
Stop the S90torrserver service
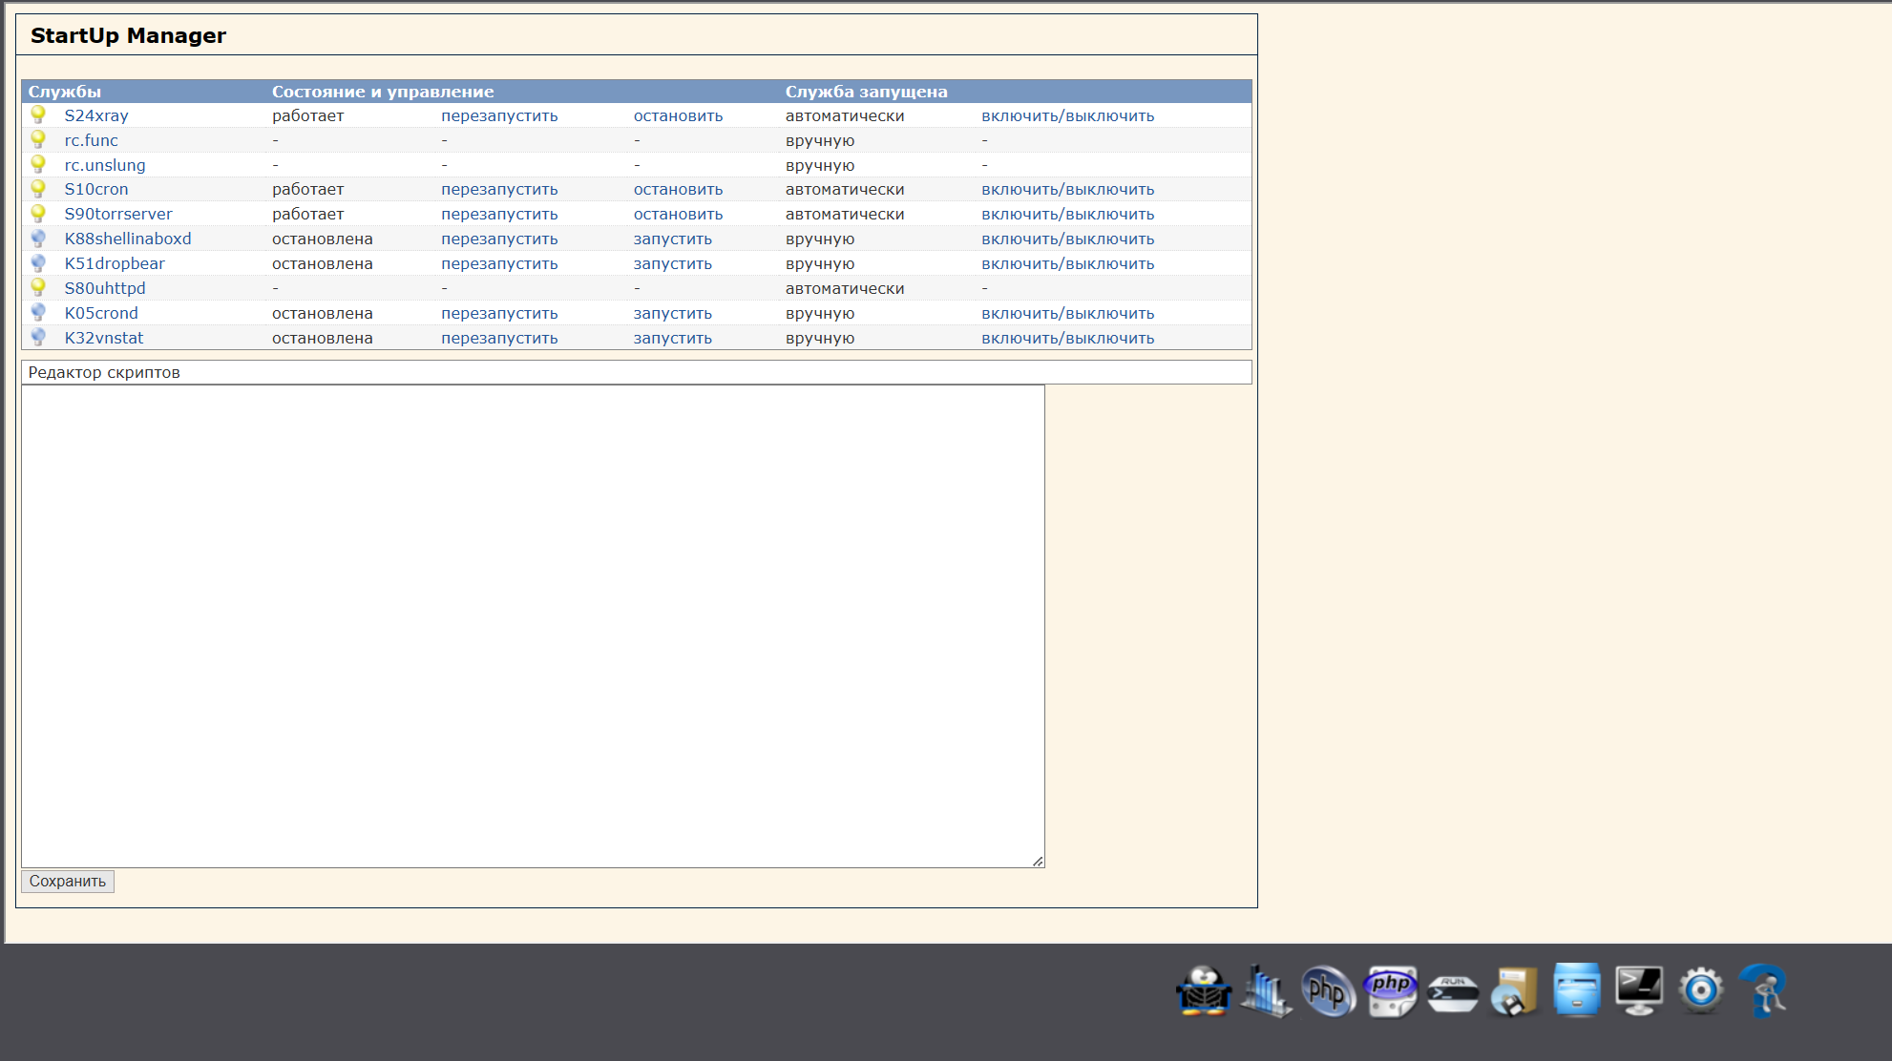click(x=678, y=214)
